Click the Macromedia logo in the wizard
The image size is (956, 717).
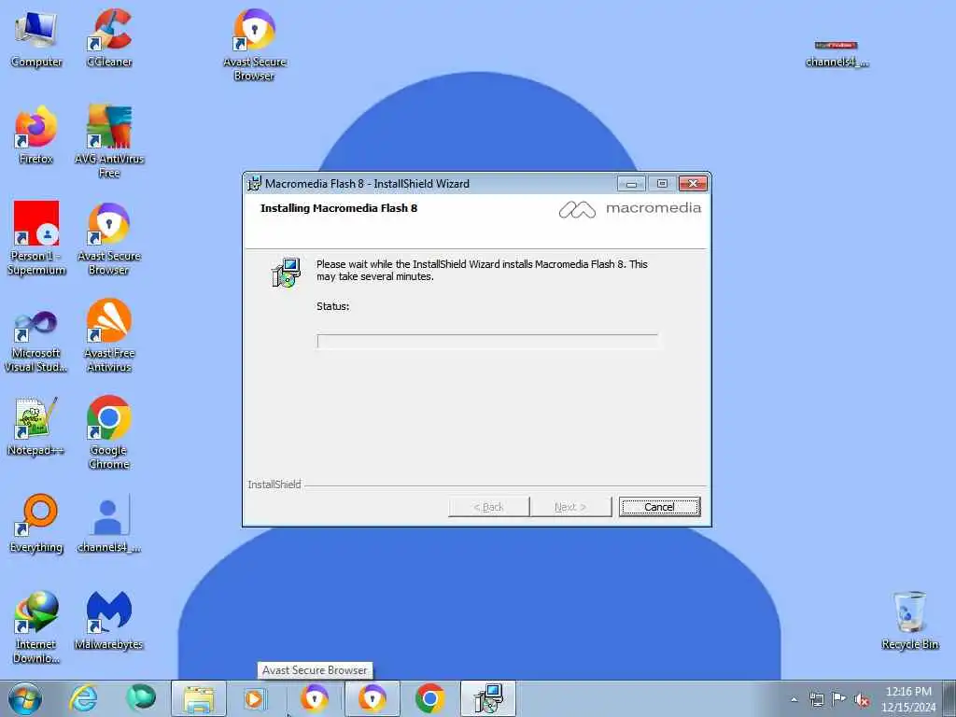[630, 209]
